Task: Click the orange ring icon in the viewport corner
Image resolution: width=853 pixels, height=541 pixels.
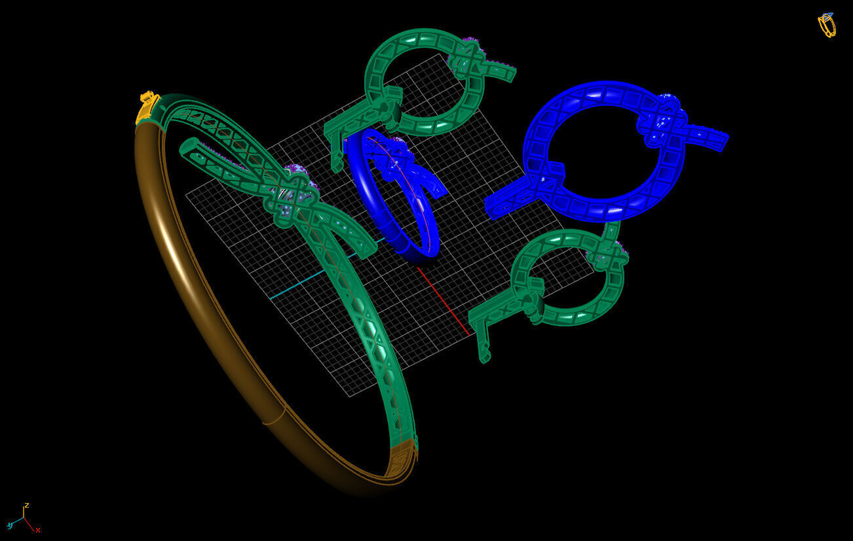Action: [x=827, y=25]
